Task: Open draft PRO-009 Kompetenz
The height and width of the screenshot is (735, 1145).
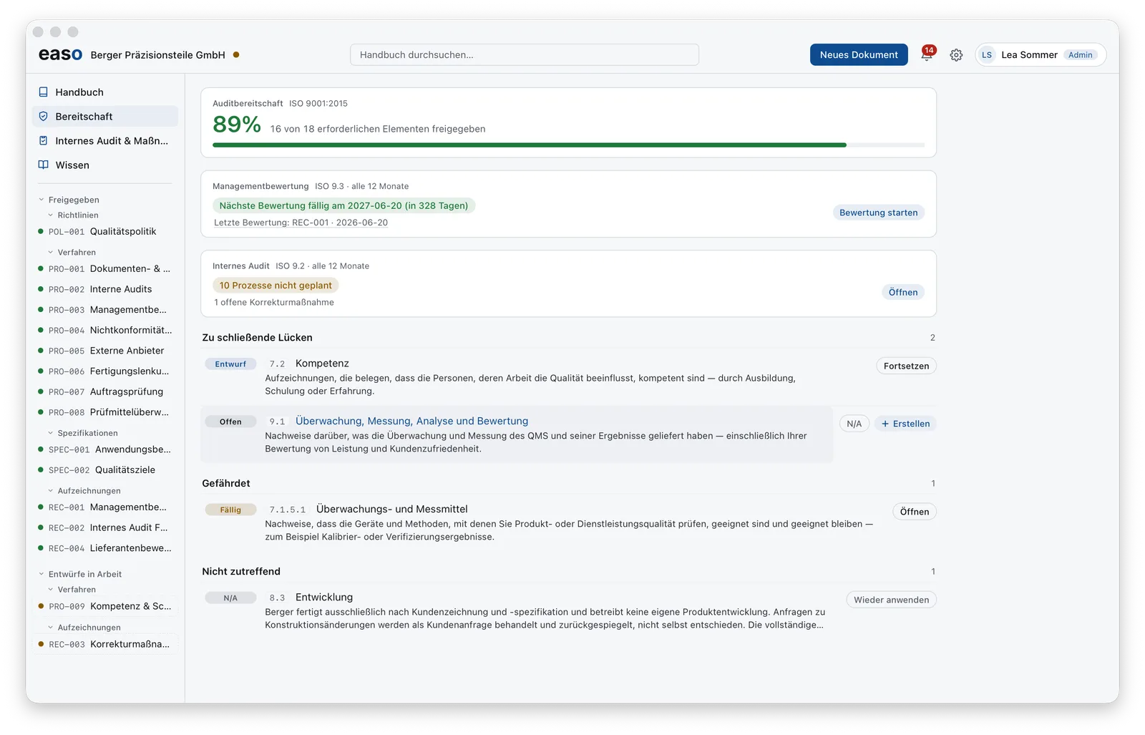Action: [105, 606]
